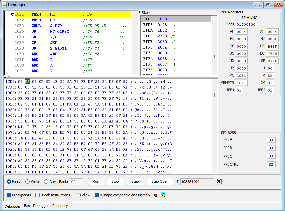Click the collapse arrow beside the Stack header
Screen dimensions: 285x211
click(x=139, y=13)
